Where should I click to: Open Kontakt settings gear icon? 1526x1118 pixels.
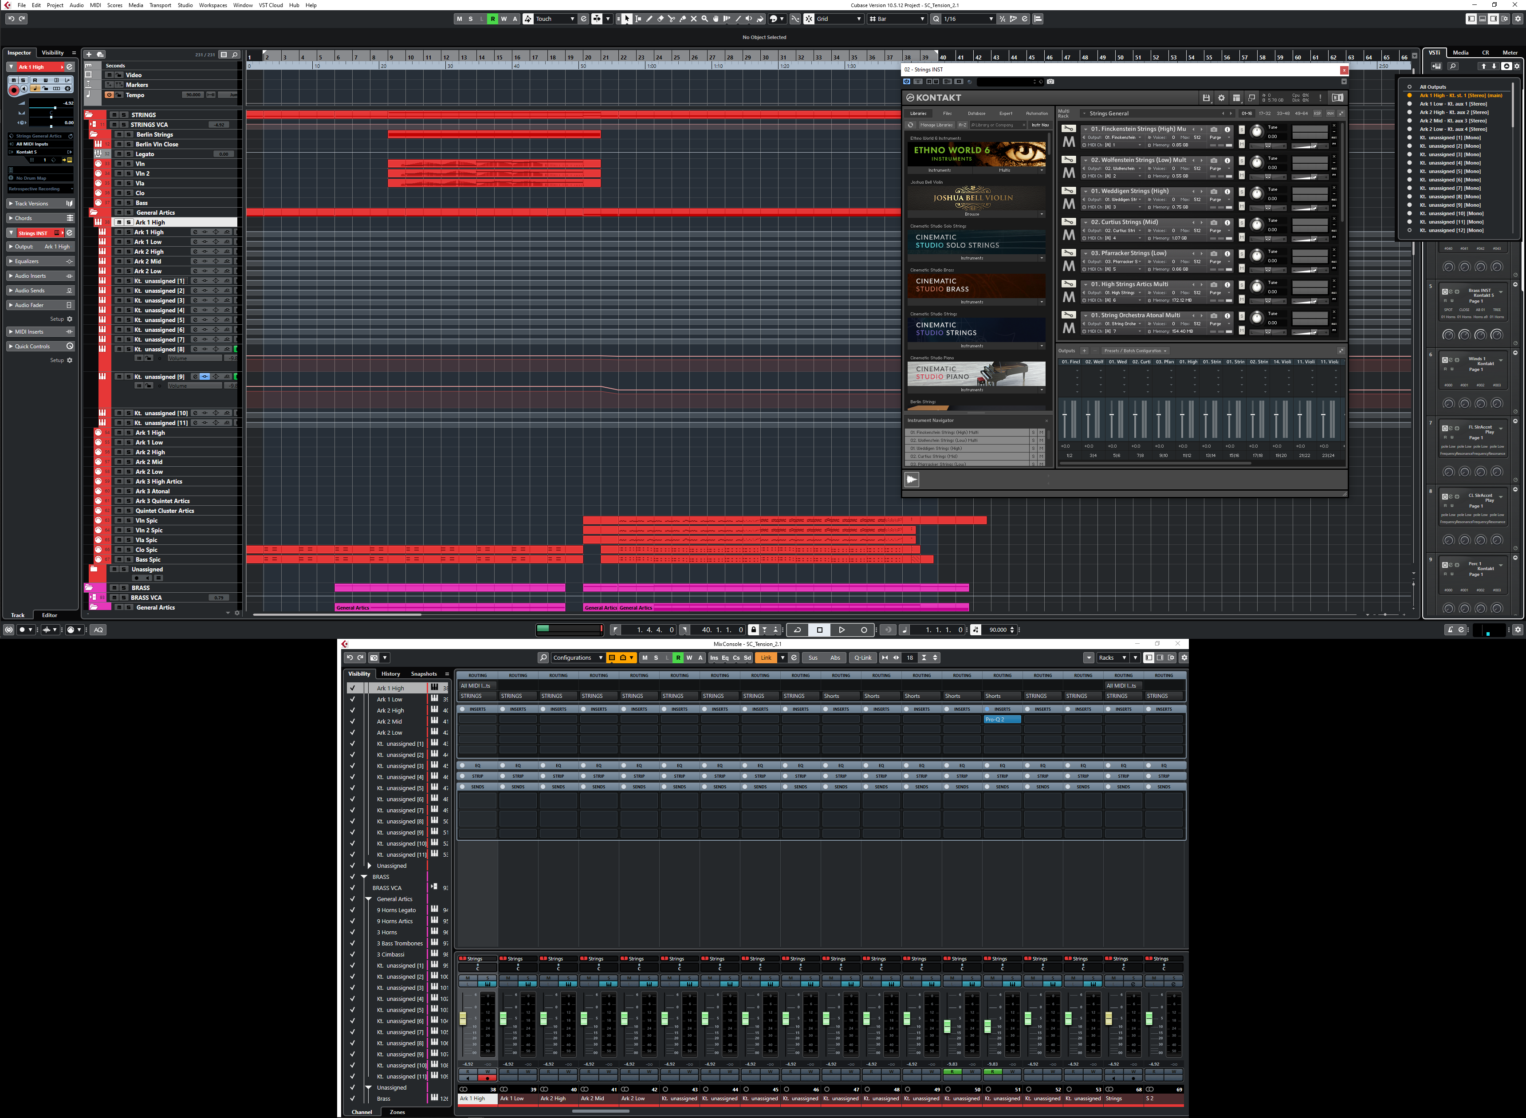pos(1221,98)
